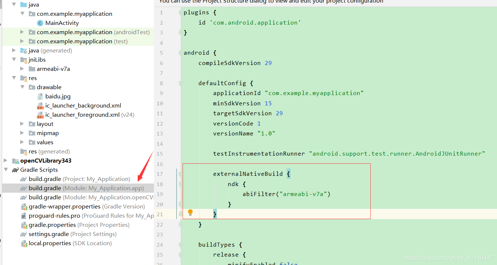Click the ic_launcher_background.xml file icon
497x265 pixels.
click(40, 106)
